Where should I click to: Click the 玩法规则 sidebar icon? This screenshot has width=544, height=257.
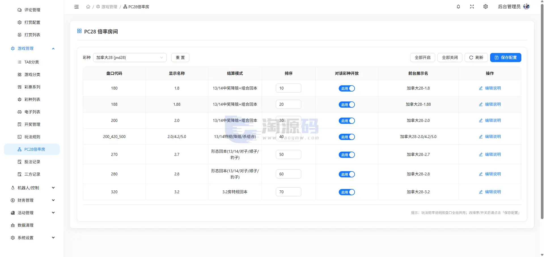[20, 137]
